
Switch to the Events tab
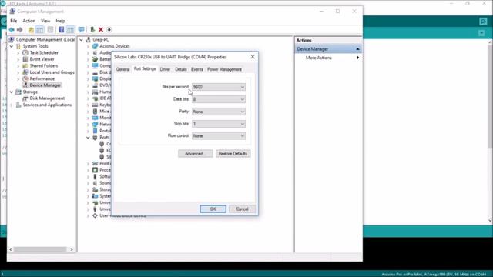(197, 69)
